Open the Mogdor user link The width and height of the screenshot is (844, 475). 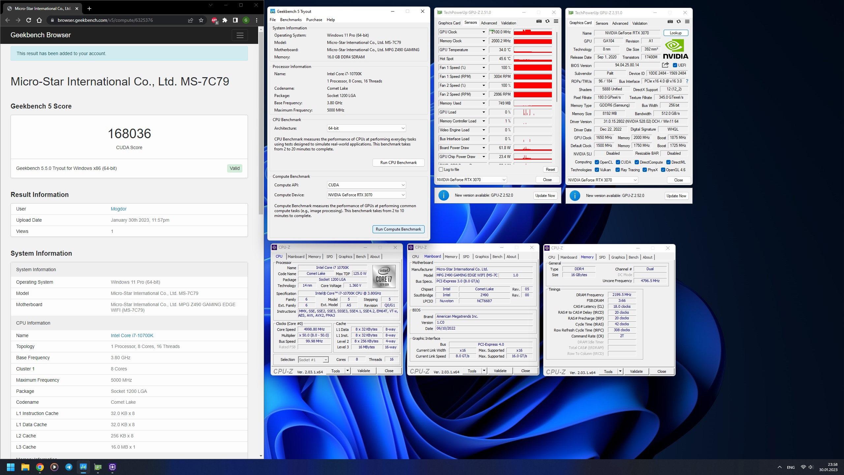[x=119, y=209]
